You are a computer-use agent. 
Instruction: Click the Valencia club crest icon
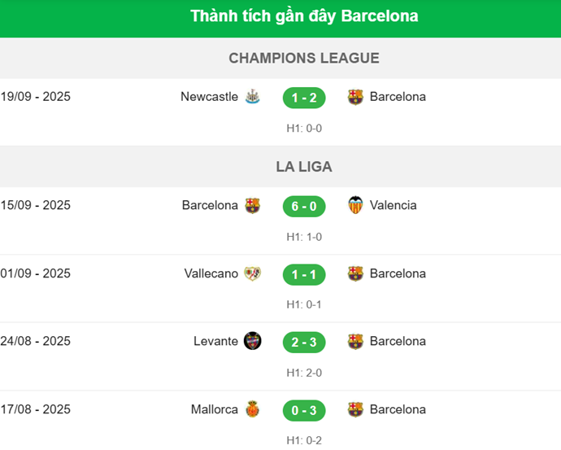click(355, 205)
